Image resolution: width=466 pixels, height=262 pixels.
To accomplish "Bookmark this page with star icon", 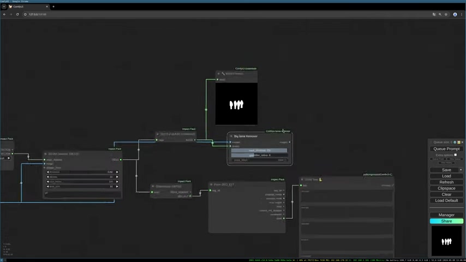I will [446, 14].
